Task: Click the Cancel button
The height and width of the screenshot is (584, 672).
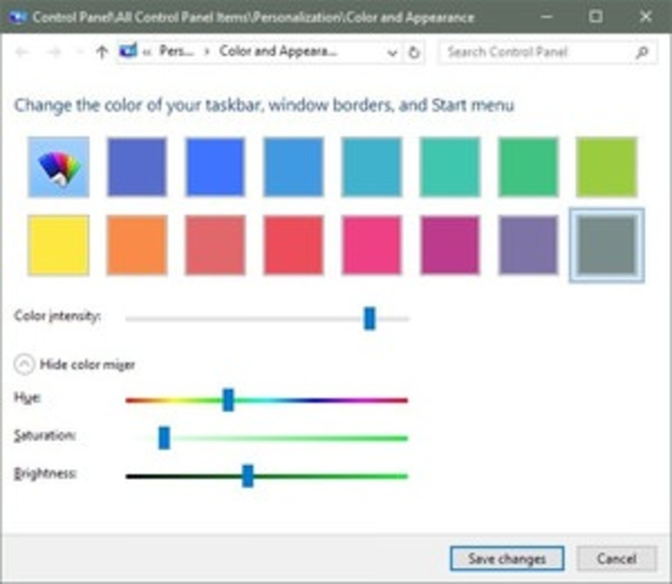Action: pos(616,558)
